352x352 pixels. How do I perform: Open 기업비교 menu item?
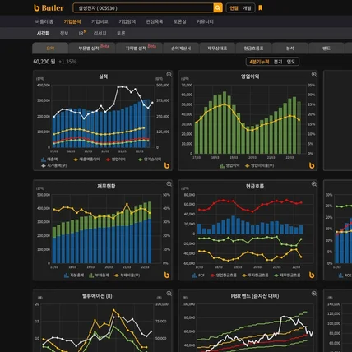click(100, 21)
